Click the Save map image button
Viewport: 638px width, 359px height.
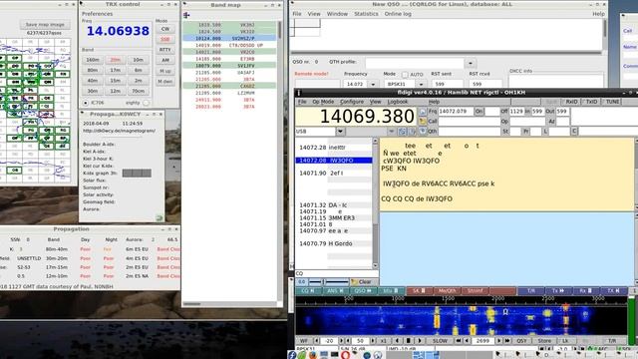coord(45,24)
